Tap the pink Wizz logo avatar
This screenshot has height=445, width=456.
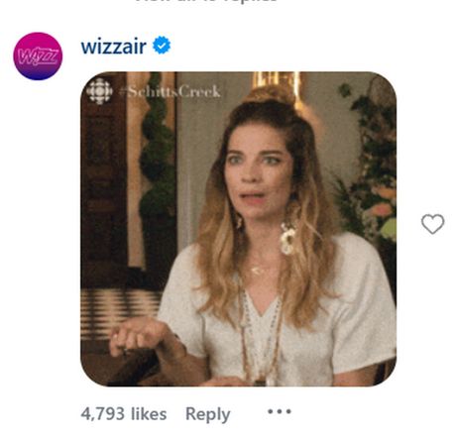(x=38, y=56)
